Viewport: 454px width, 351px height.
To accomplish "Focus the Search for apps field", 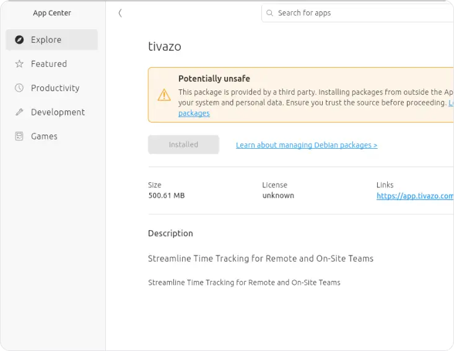I will point(357,13).
